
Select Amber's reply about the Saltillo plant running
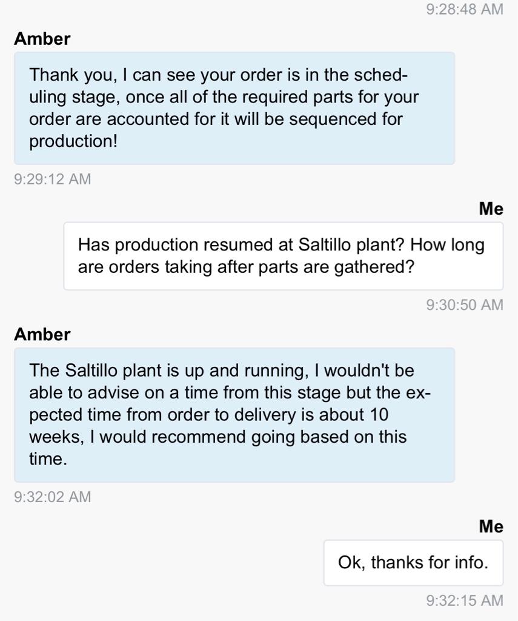coord(234,415)
